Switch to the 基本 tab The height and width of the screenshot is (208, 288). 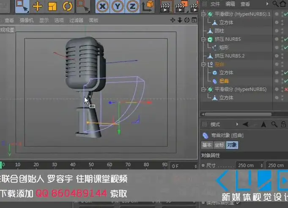click(x=207, y=145)
